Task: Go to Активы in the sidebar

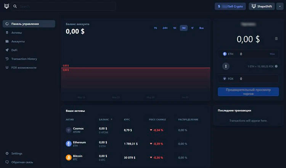Action: pos(16,33)
